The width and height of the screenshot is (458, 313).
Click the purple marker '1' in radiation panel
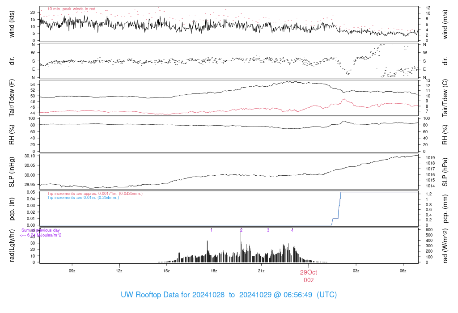(x=211, y=230)
